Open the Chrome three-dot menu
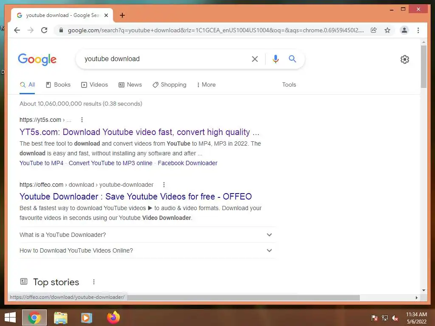This screenshot has height=326, width=435. click(418, 30)
